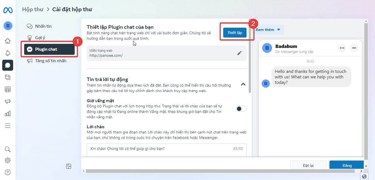375x180 pixels.
Task: Open the Ads megaphone icon
Action: (8, 101)
